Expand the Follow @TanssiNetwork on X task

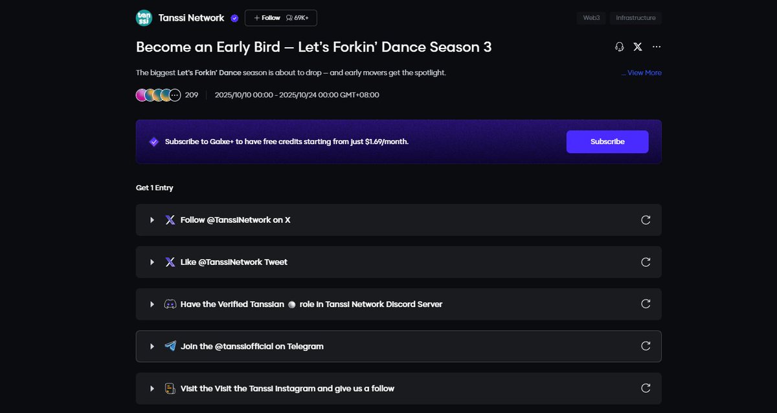click(x=152, y=220)
